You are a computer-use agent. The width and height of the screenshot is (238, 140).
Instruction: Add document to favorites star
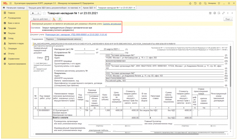point(44,13)
